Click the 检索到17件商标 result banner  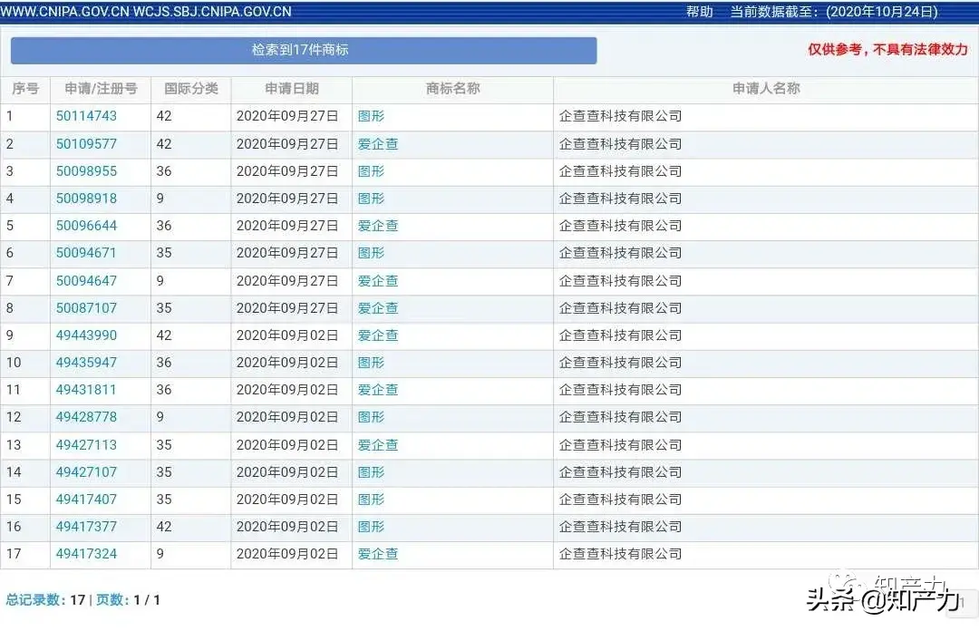(304, 50)
